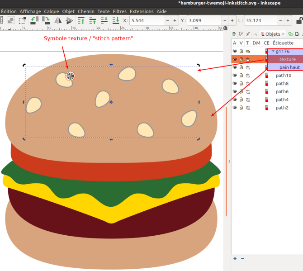Viewport: 303px width, 271px height.
Task: Click the type icon of g1176 group
Action: (248, 51)
